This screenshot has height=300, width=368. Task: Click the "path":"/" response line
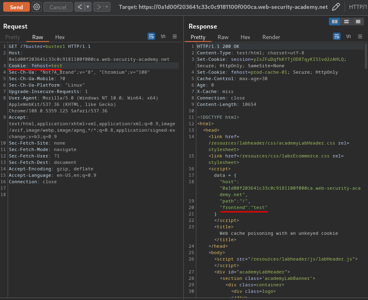[x=235, y=201]
